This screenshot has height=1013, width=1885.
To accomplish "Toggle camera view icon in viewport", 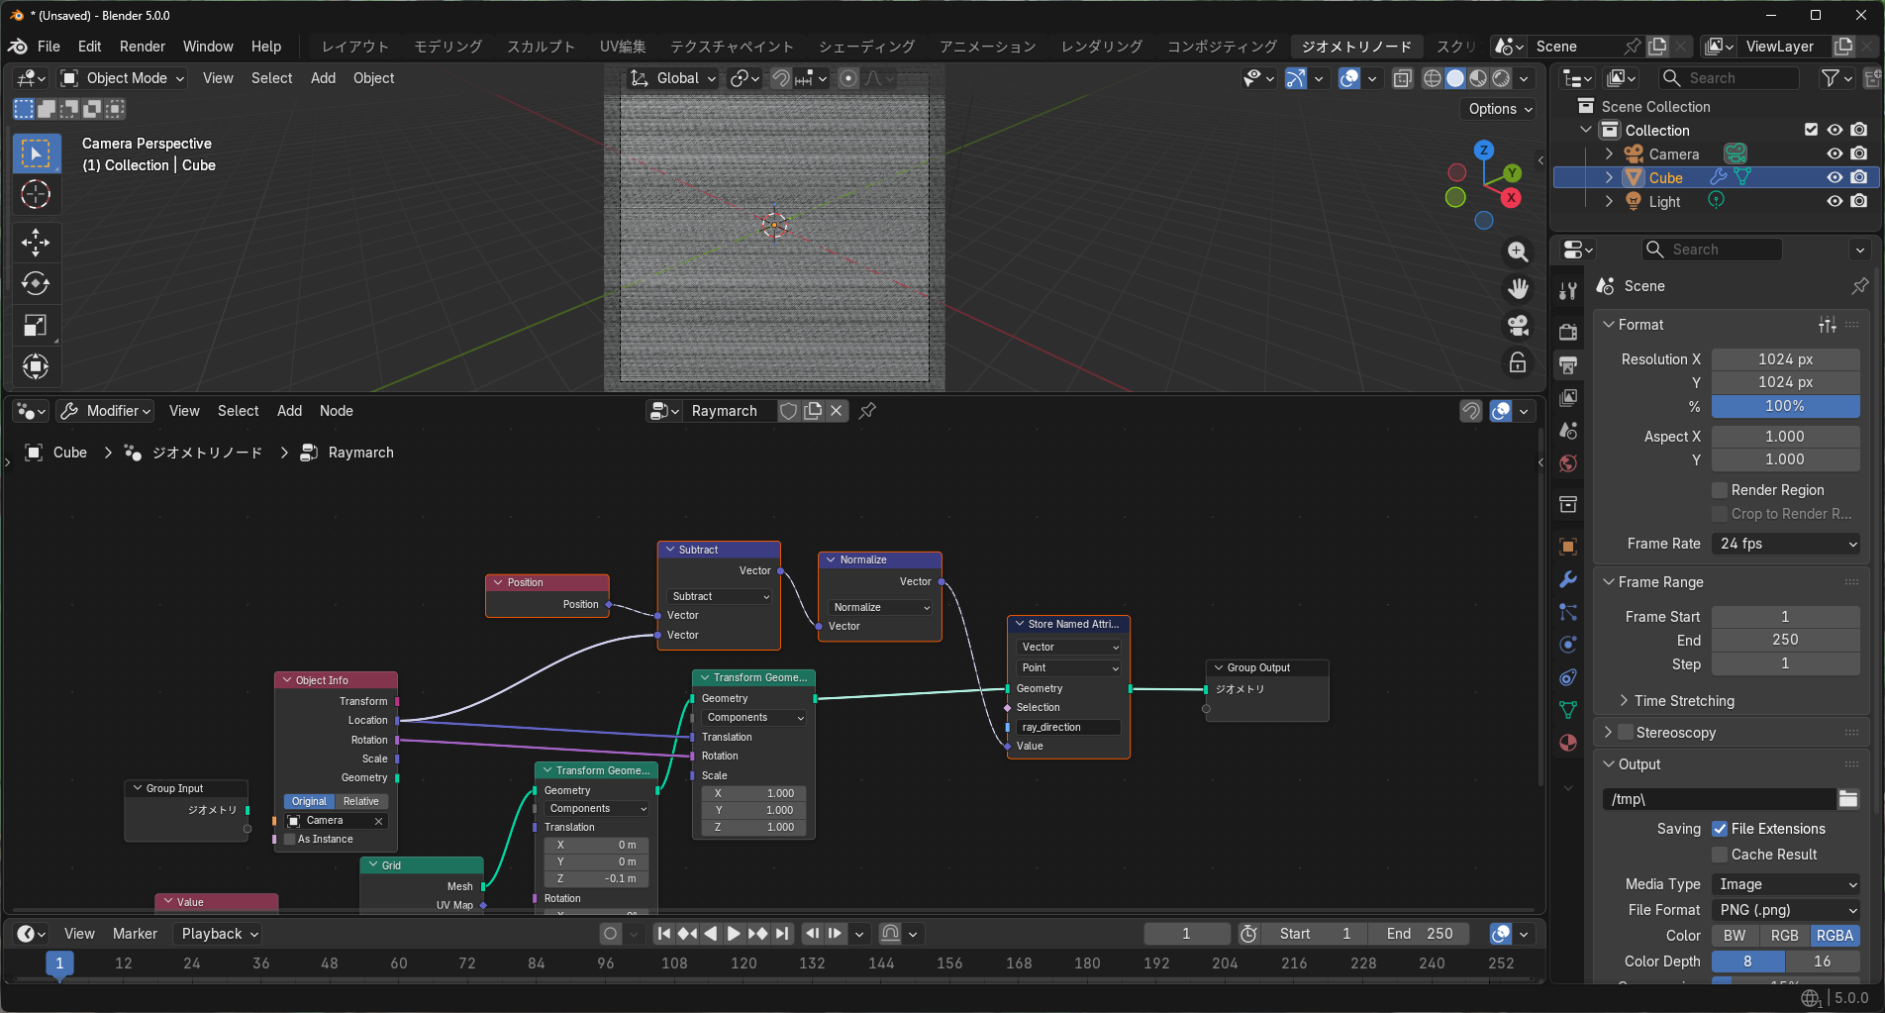I will point(1517,326).
